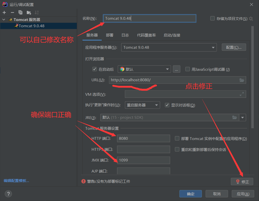Open help question mark button
The width and height of the screenshot is (259, 201).
[x=8, y=194]
